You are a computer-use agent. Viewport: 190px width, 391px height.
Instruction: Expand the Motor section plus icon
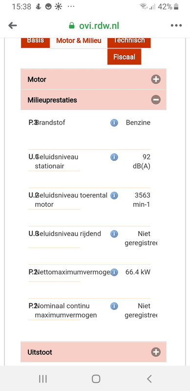[156, 80]
